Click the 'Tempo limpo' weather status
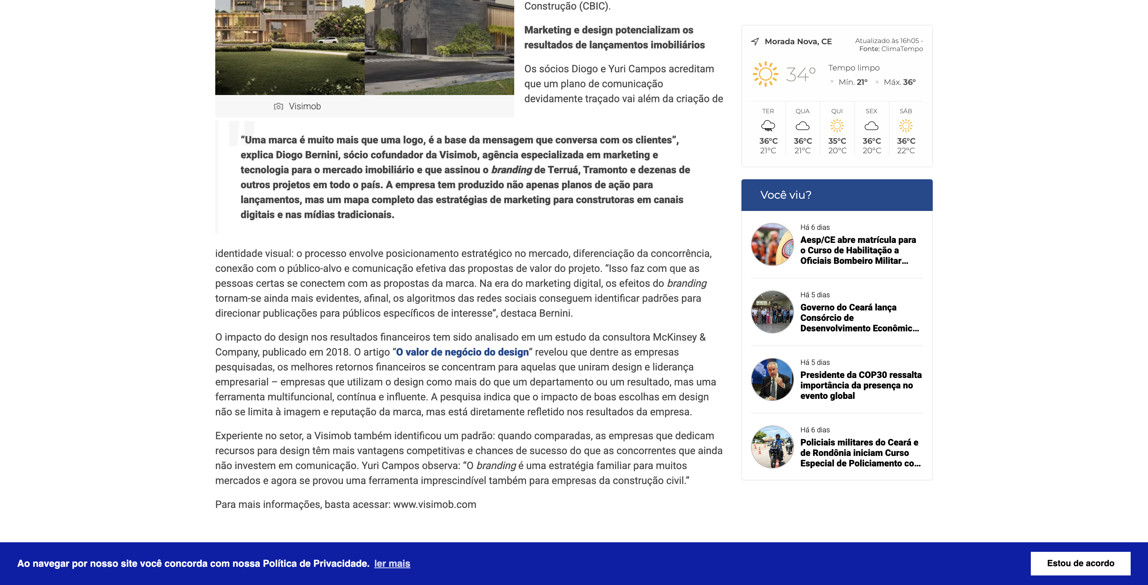 854,68
